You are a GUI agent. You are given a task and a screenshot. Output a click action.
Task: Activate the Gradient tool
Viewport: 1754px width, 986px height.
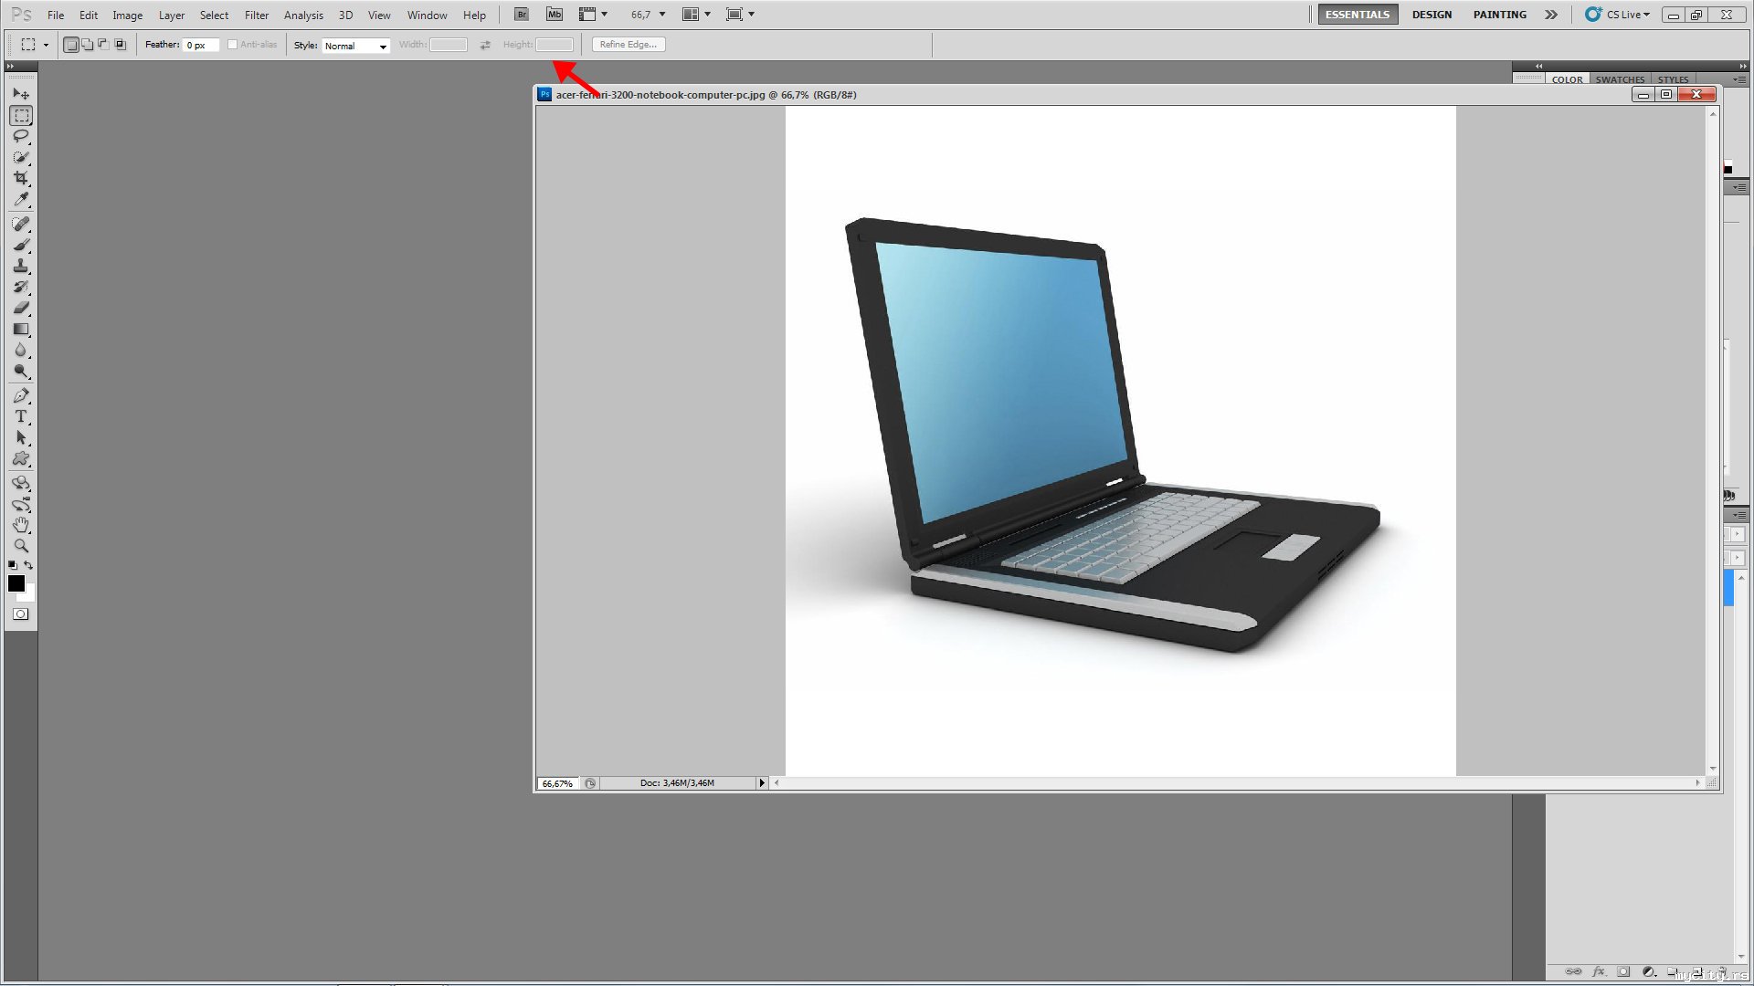[x=21, y=330]
